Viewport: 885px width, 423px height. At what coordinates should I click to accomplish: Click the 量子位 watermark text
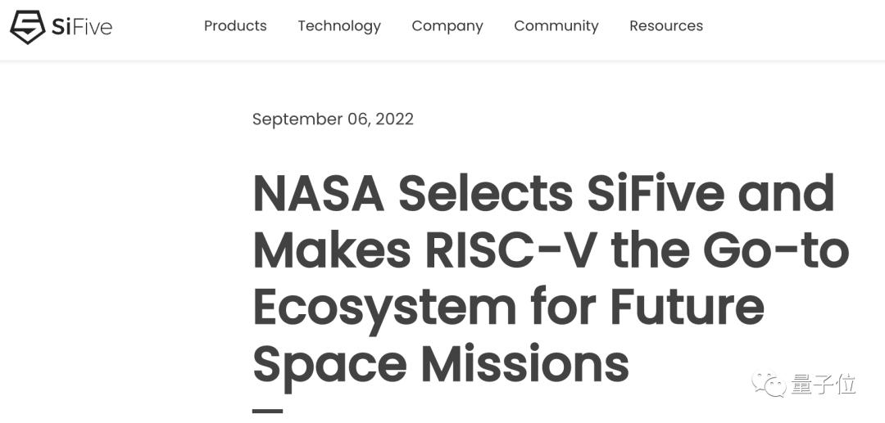[x=823, y=385]
